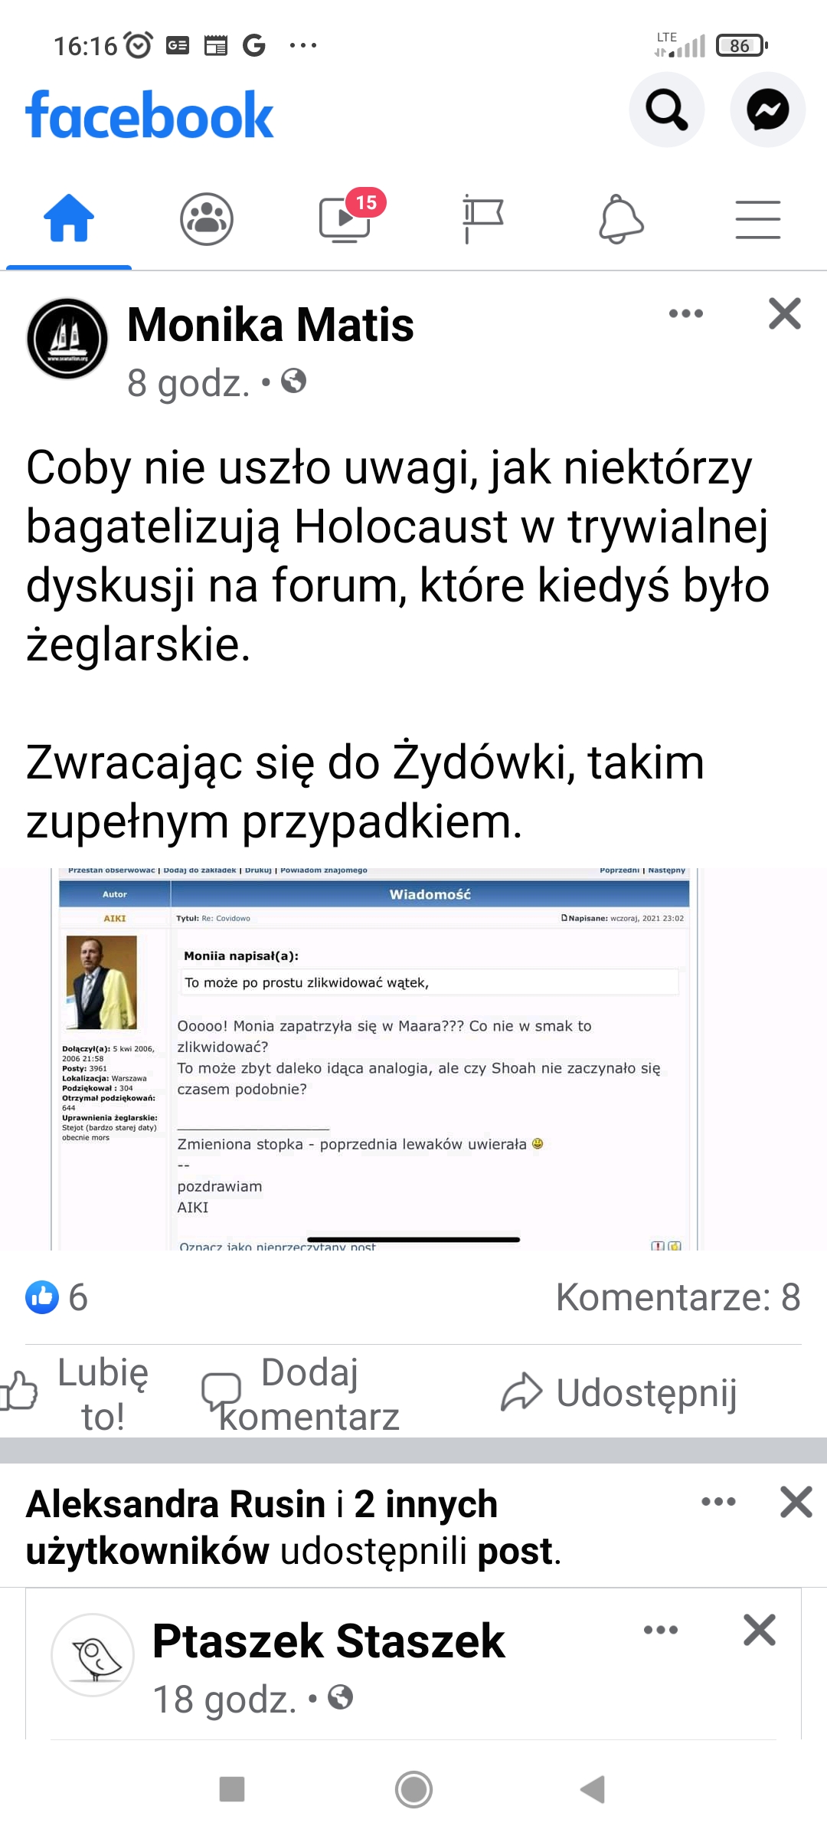This screenshot has height=1839, width=827.
Task: Open the Groups tab
Action: (x=207, y=219)
